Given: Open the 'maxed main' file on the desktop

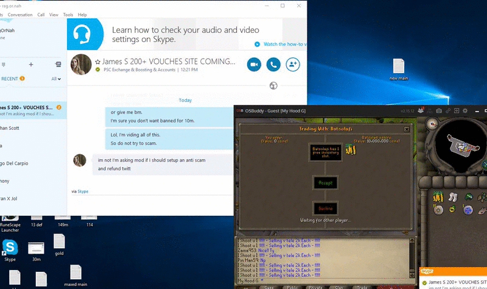Looking at the screenshot, I should coord(75,276).
